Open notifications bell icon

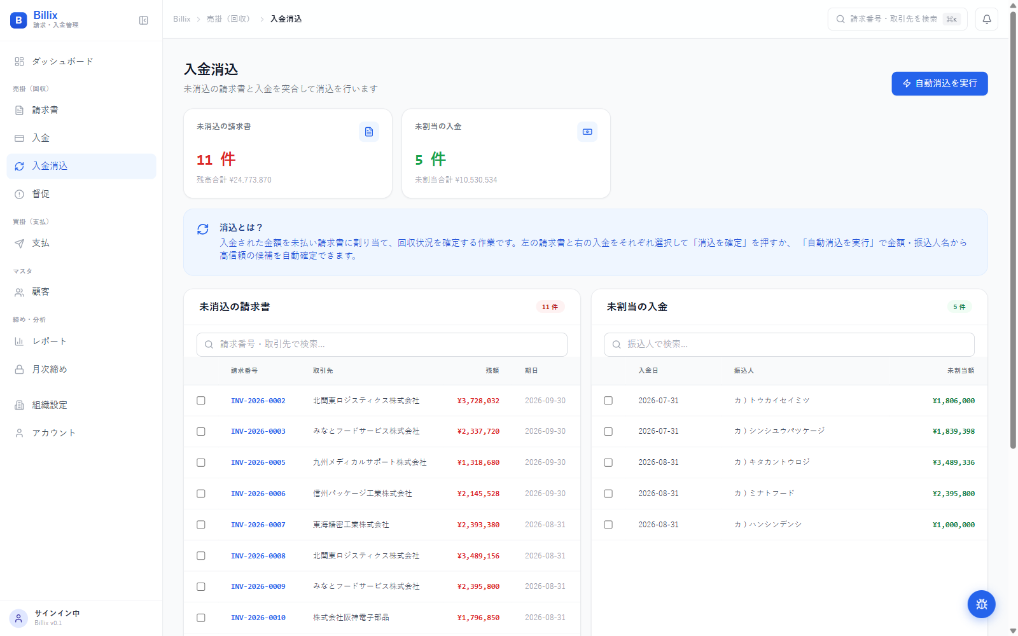click(x=987, y=19)
